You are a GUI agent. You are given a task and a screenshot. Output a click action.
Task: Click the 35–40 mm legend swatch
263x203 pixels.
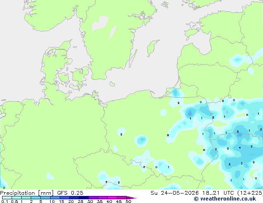tap(102, 198)
